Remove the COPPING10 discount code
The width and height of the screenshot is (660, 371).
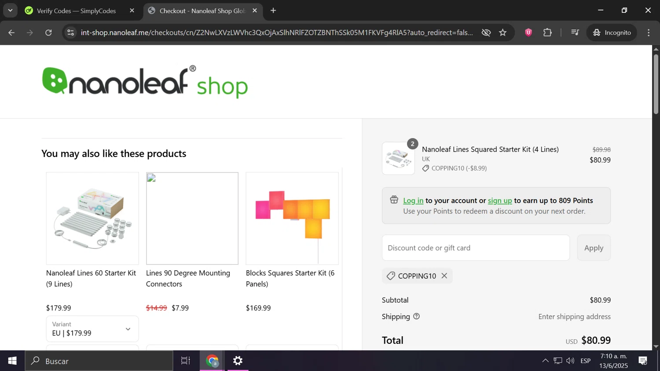coord(444,276)
